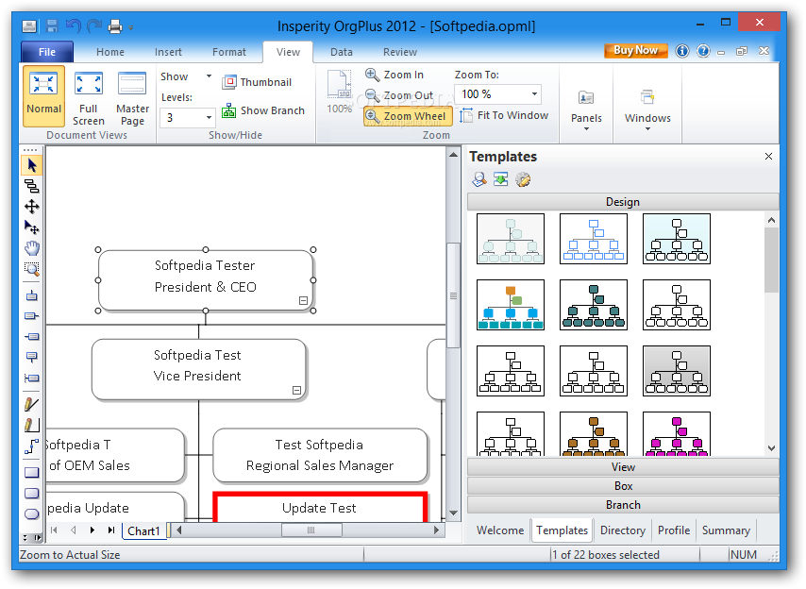Screen dimensions: 806x589
Task: Click the Save icon in title bar
Action: pos(52,25)
